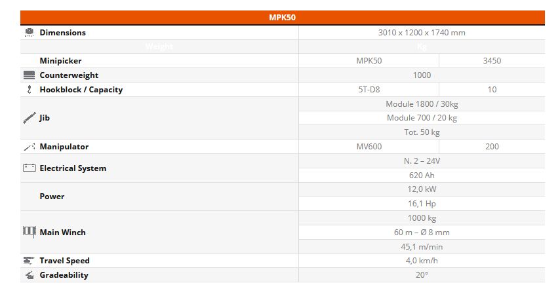Click the Jib arm icon
The height and width of the screenshot is (302, 560).
point(29,119)
